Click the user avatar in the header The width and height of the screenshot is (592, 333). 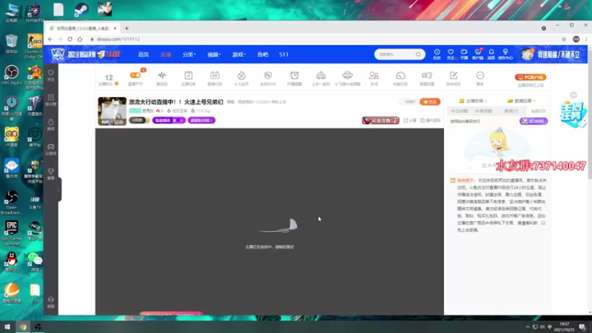coord(527,54)
